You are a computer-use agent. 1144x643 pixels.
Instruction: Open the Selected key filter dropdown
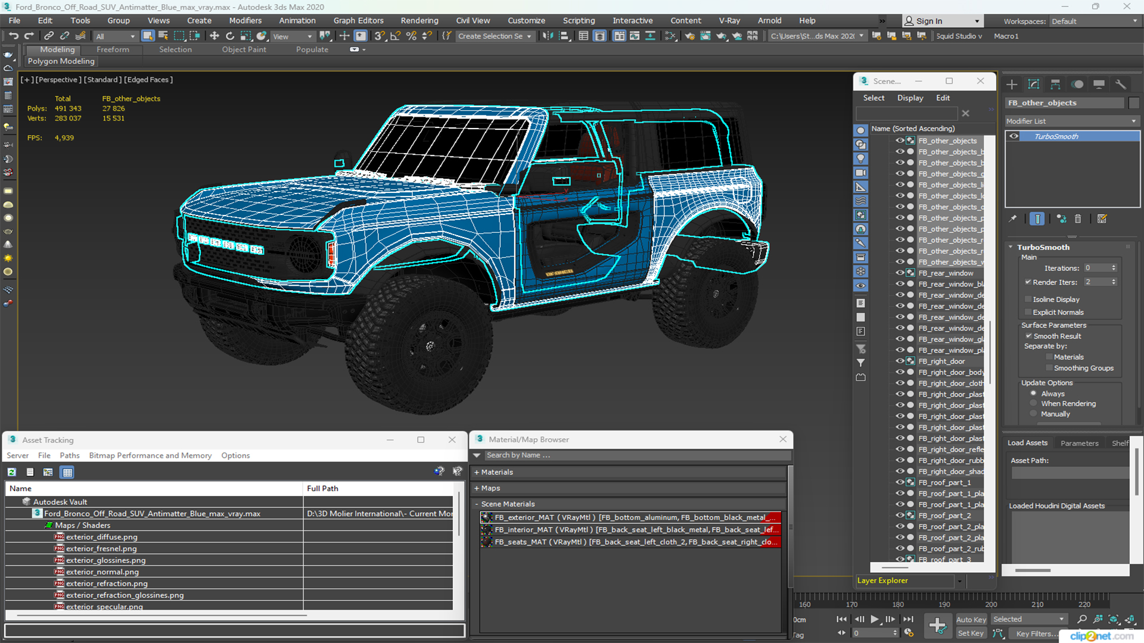[x=1029, y=619]
